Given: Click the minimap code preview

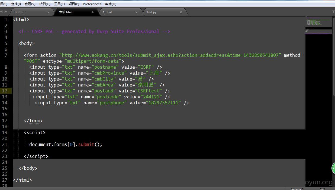Looking at the screenshot, I should tap(319, 25).
